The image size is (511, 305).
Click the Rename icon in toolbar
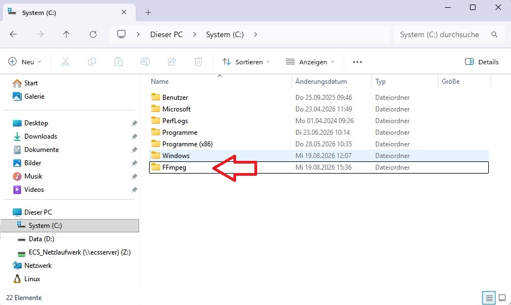(145, 62)
